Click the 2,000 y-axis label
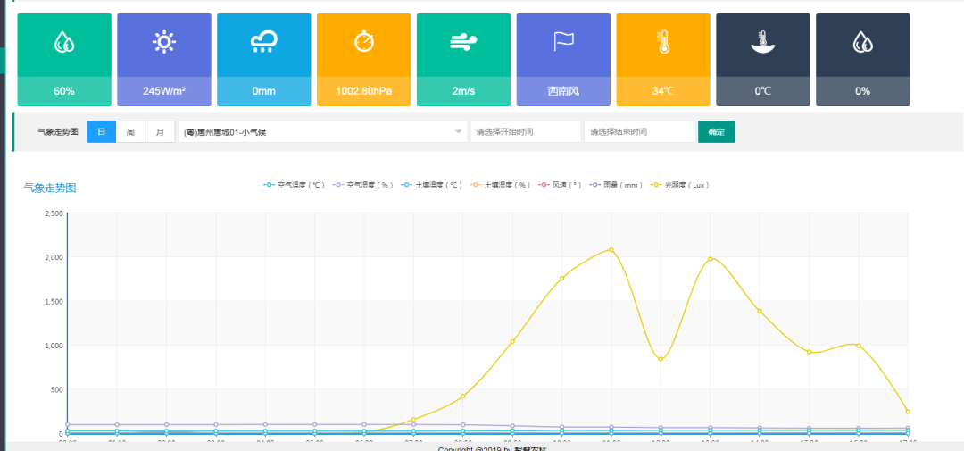 point(54,257)
